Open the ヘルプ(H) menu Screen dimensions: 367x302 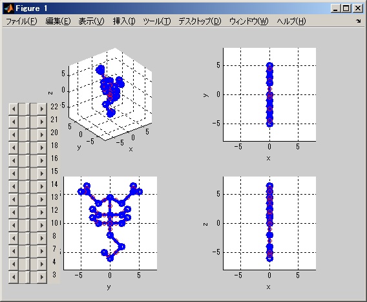pos(291,21)
